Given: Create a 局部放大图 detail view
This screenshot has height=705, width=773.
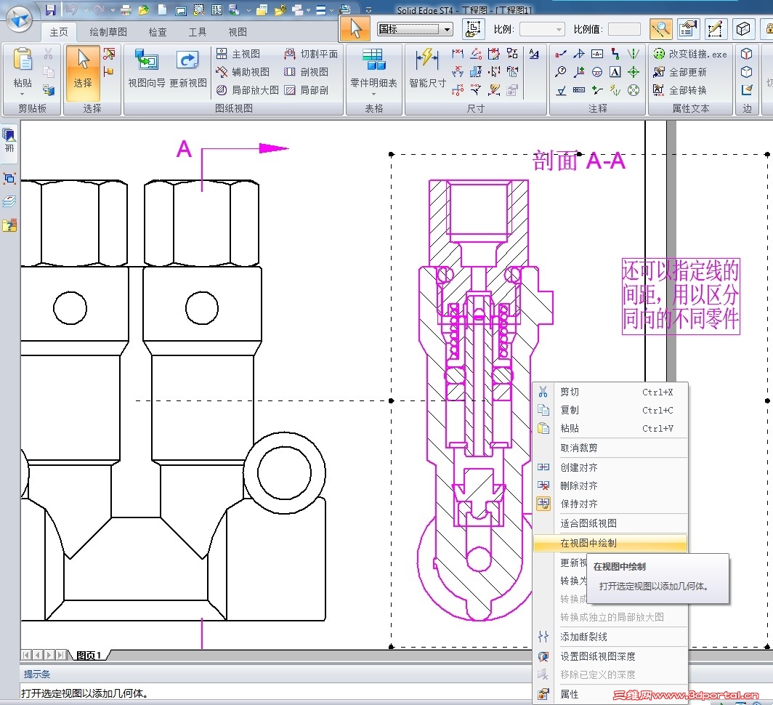Looking at the screenshot, I should [x=248, y=90].
